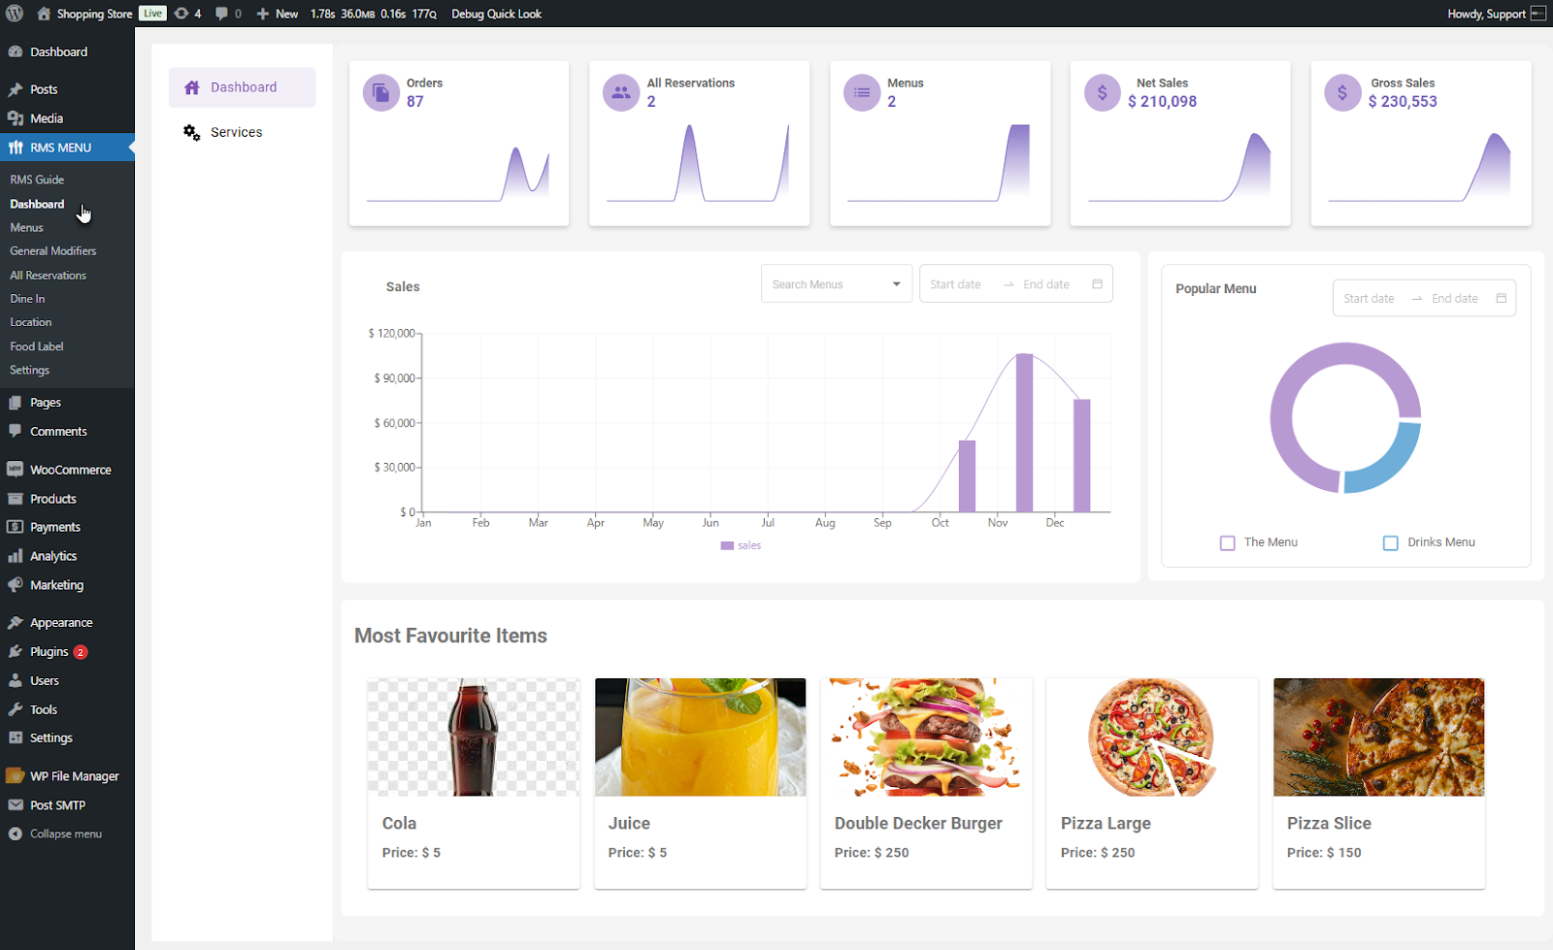1553x950 pixels.
Task: Open the WooCommerce sidebar icon
Action: click(17, 469)
